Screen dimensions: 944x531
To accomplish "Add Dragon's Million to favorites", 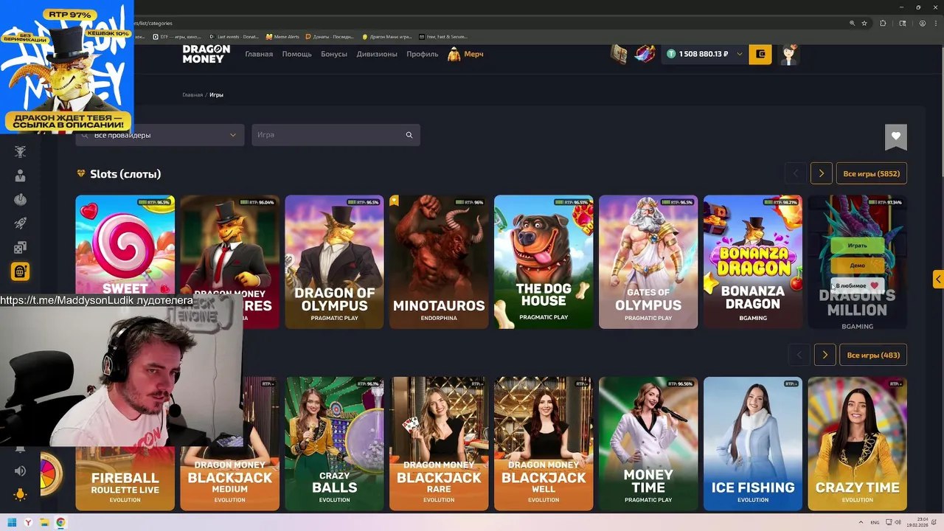I will coord(857,285).
